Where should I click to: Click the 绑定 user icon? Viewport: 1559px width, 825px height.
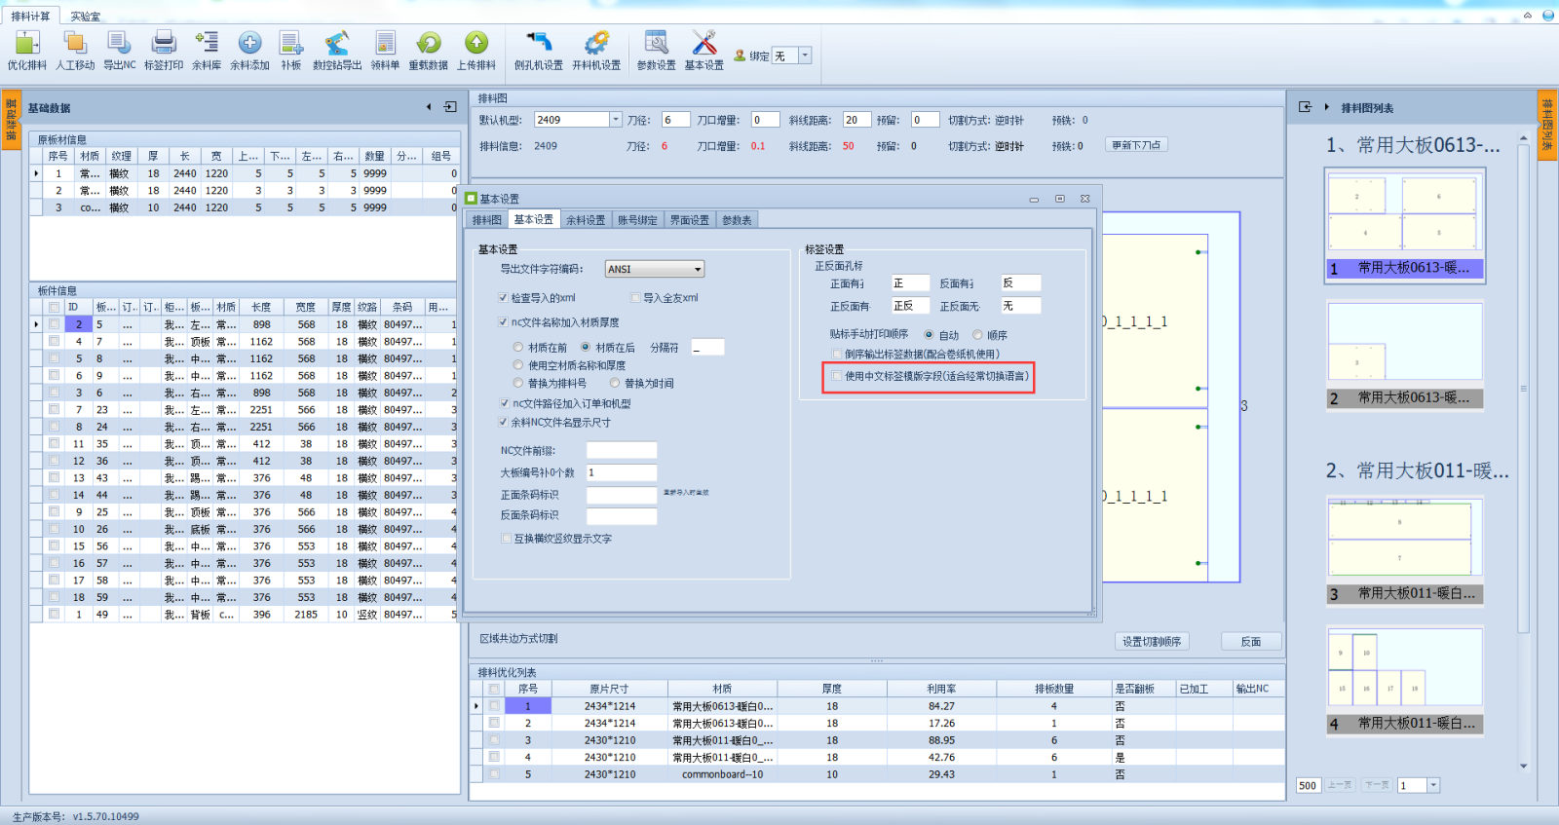(x=740, y=56)
